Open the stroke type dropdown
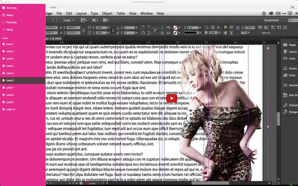The width and height of the screenshot is (298, 186). [x=200, y=33]
